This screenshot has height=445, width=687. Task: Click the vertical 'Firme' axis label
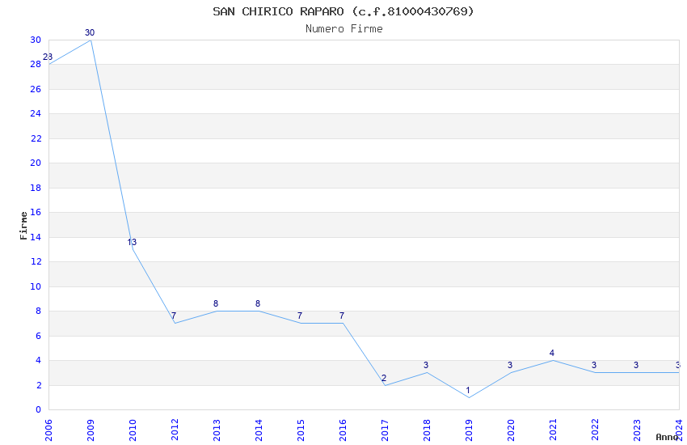(x=23, y=226)
